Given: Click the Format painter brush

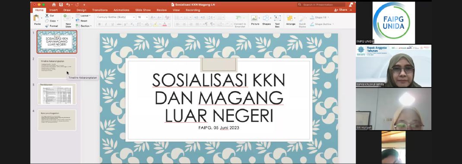Looking at the screenshot, I should pyautogui.click(x=47, y=26).
